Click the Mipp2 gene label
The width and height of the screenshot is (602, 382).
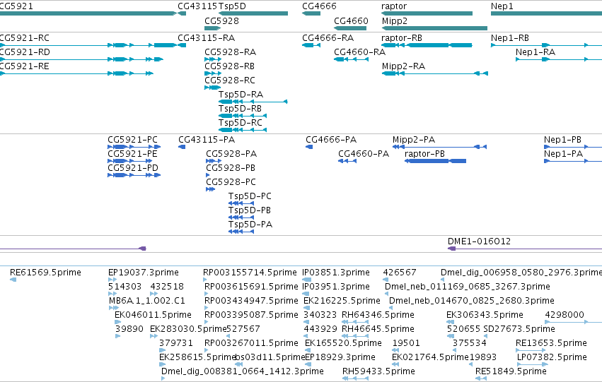[x=395, y=20]
